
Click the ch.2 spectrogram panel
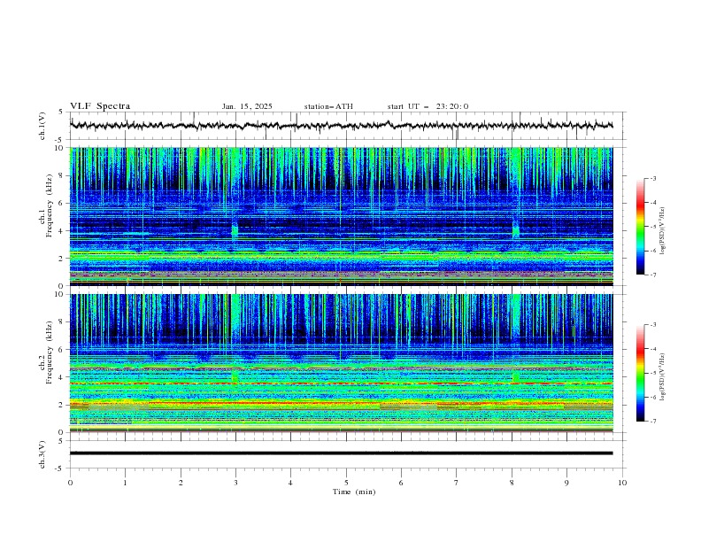pyautogui.click(x=341, y=363)
